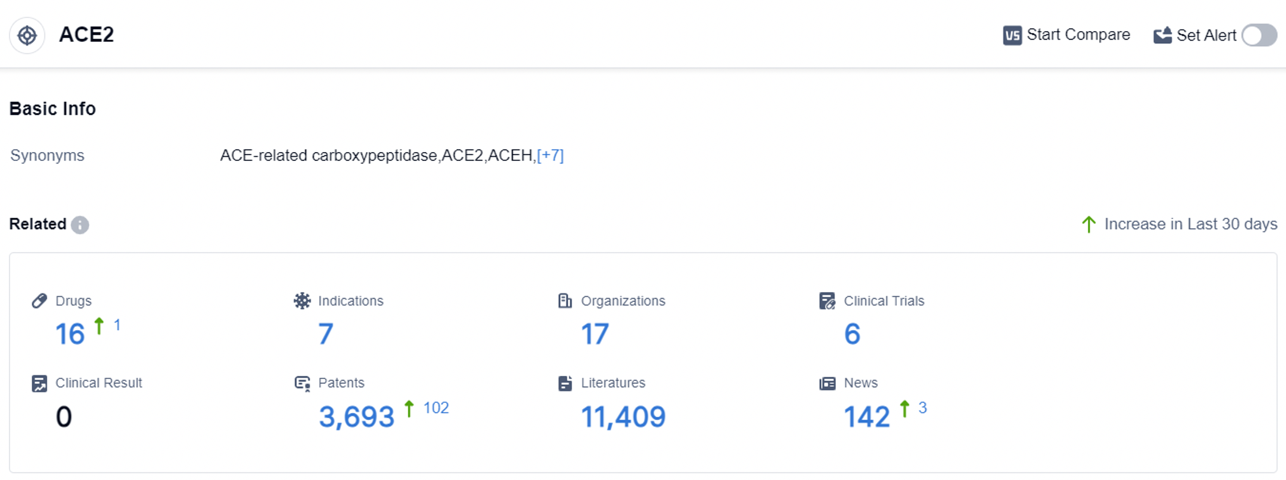
Task: Click the Drugs pill icon
Action: [x=40, y=301]
